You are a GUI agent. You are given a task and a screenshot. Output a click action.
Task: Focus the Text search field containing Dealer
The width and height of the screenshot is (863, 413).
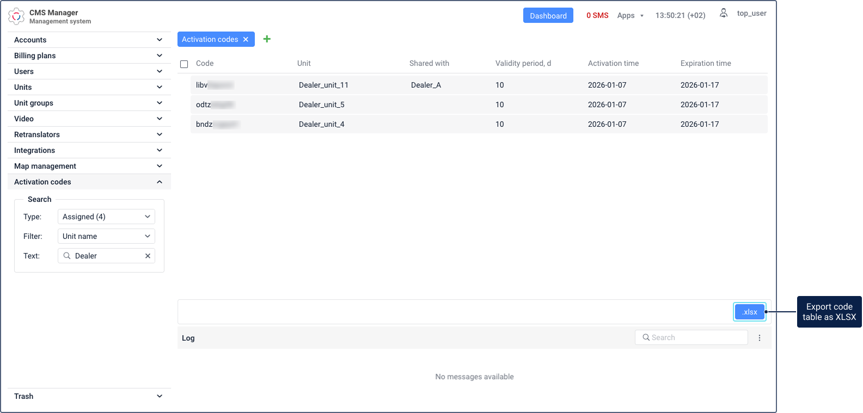[106, 256]
